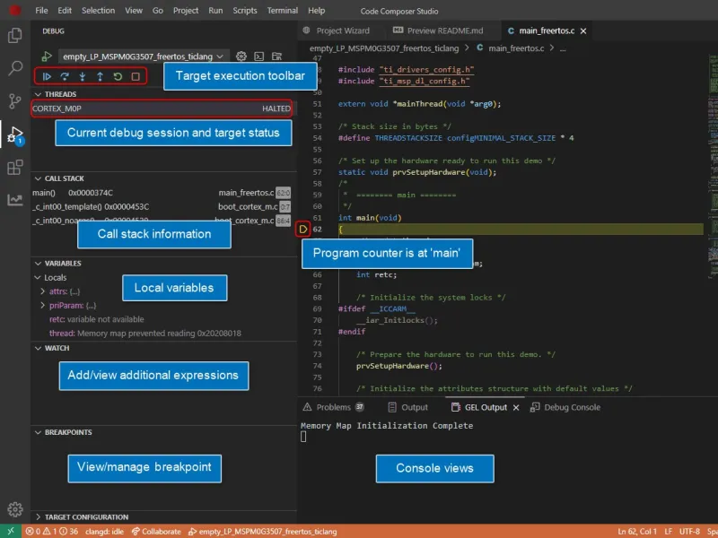The width and height of the screenshot is (718, 538).
Task: Close the GEL Output panel tab
Action: click(516, 408)
